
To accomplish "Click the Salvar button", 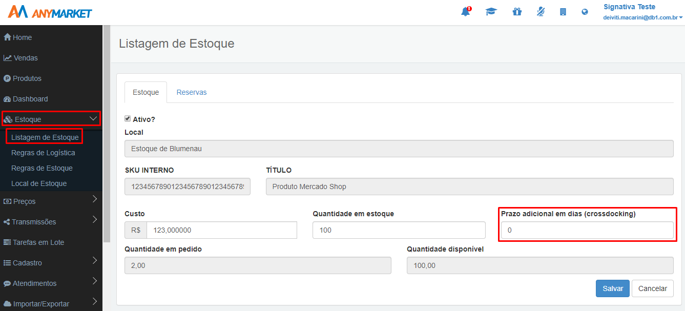I will point(613,288).
